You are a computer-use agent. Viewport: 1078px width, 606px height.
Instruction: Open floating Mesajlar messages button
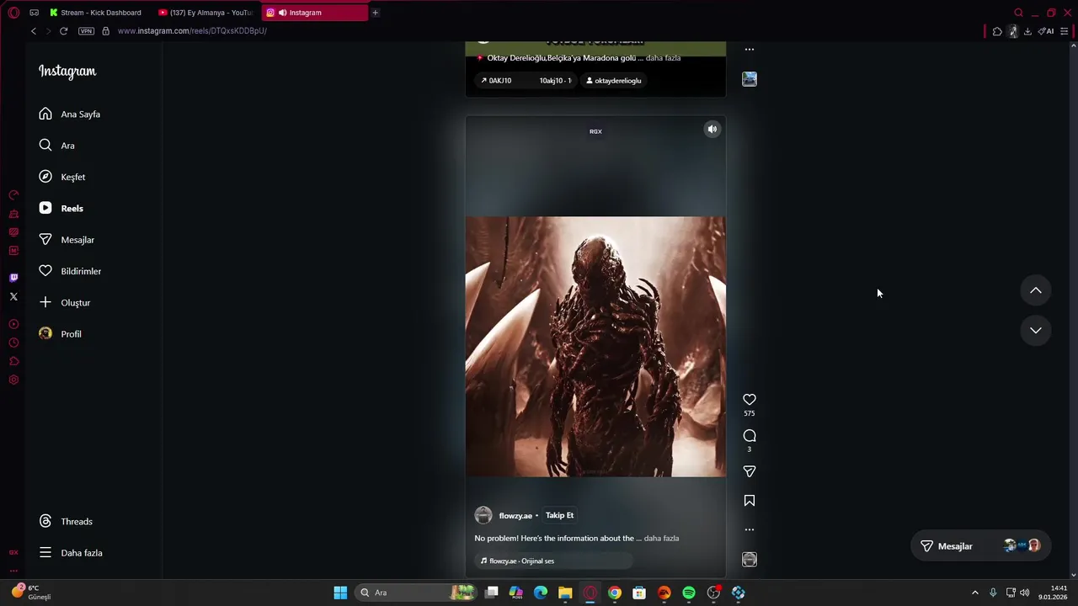point(979,546)
